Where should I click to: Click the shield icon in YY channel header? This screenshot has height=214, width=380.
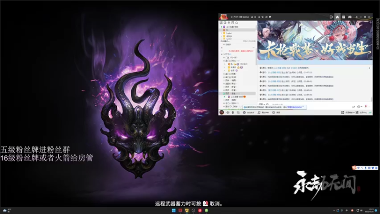click(x=270, y=17)
